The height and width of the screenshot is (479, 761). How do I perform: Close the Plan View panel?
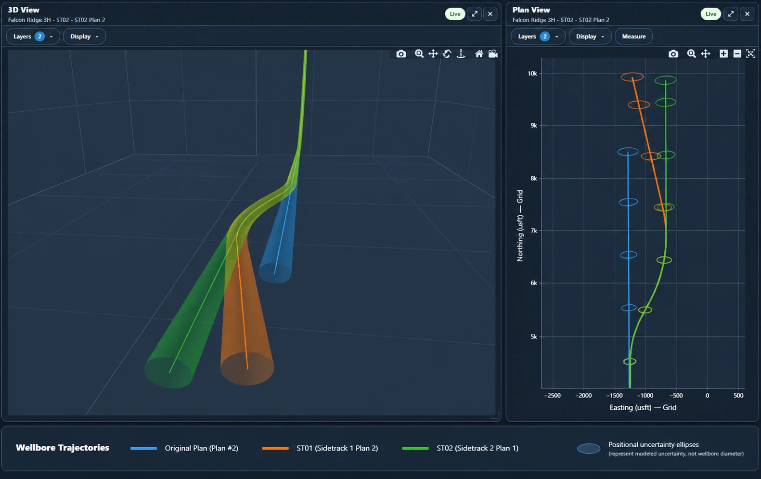pyautogui.click(x=747, y=14)
